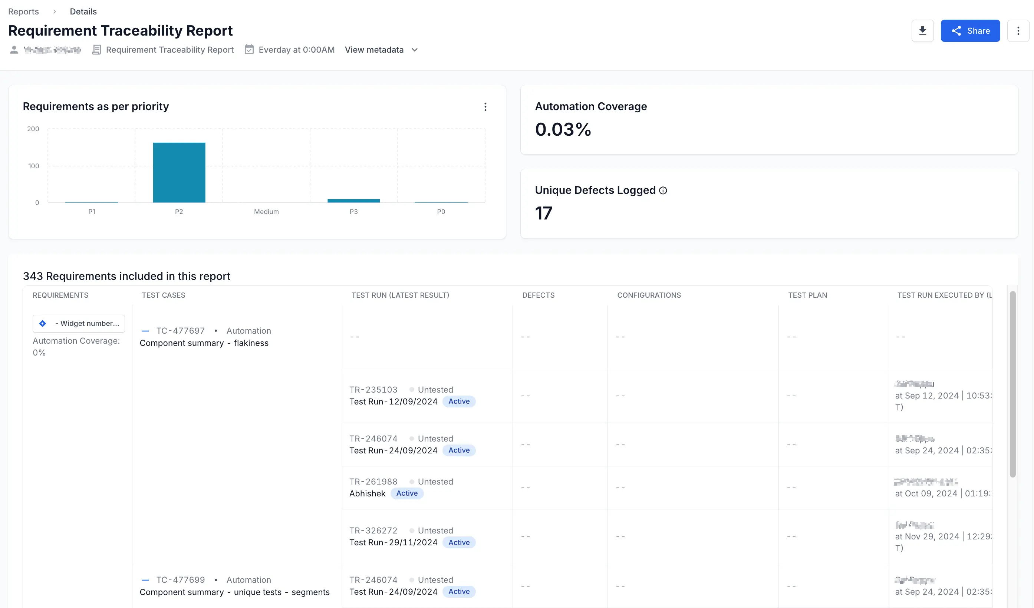Expand the View metadata dropdown
The height and width of the screenshot is (608, 1034).
pos(381,50)
